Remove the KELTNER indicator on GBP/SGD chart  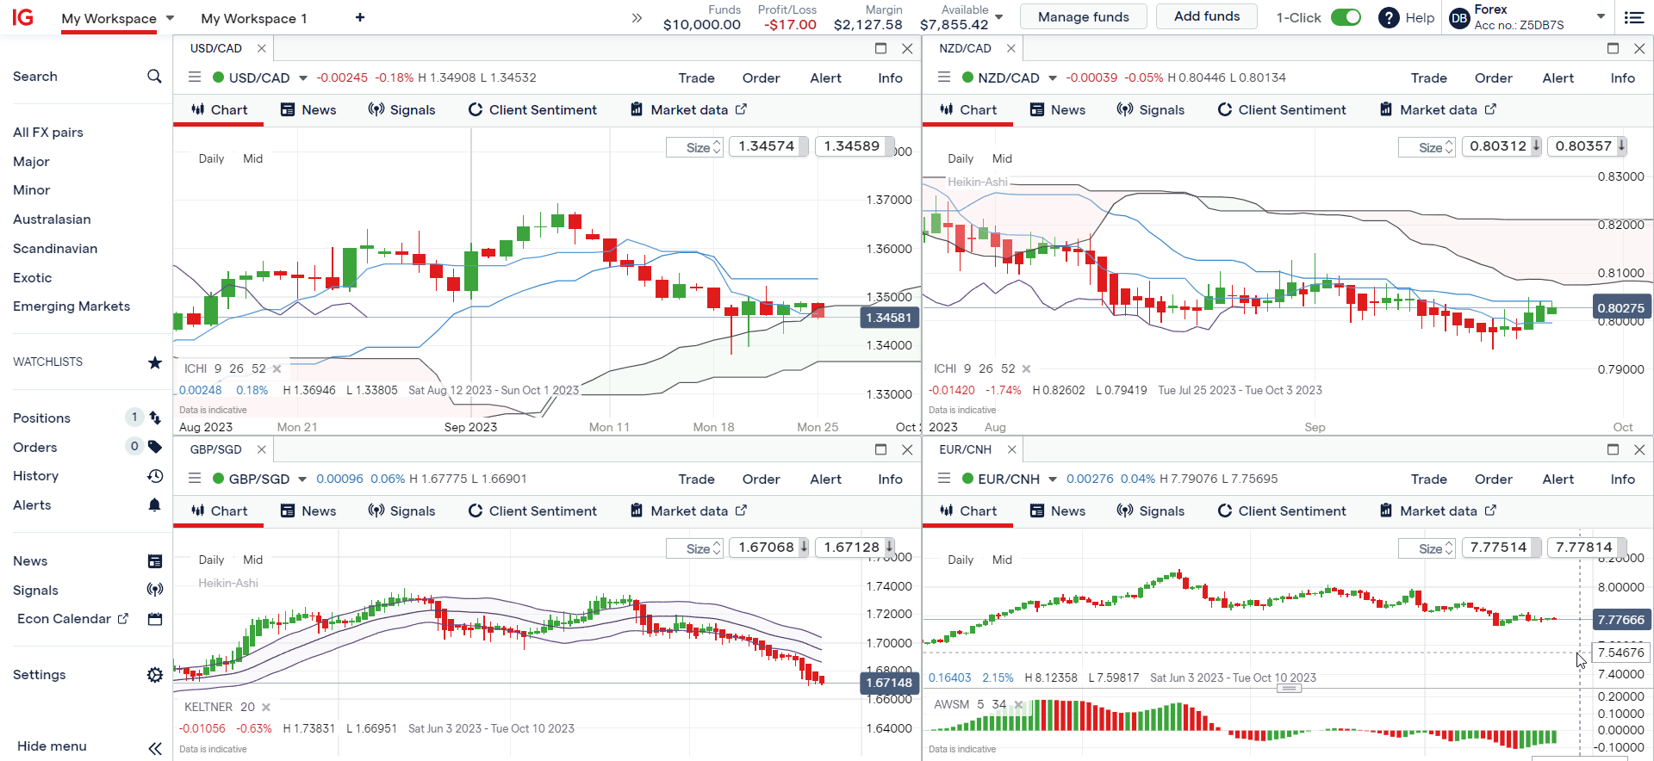point(266,708)
